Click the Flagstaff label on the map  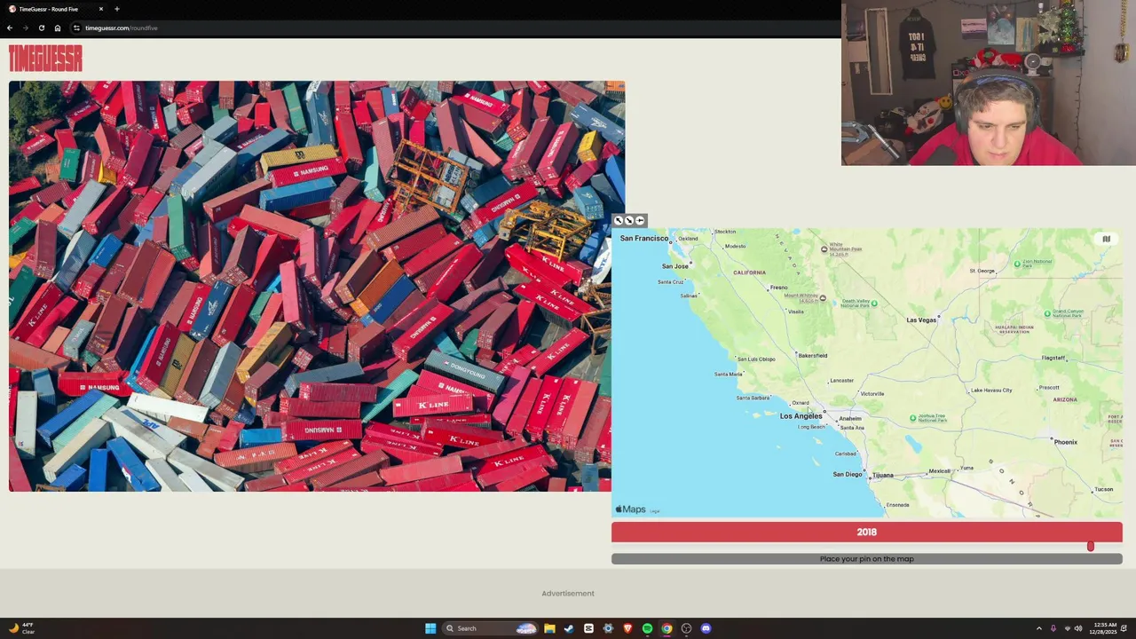1053,359
